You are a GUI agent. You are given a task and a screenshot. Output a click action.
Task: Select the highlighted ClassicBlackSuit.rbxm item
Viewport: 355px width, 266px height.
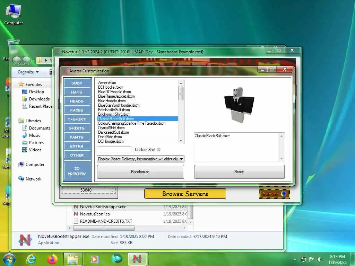click(x=138, y=119)
